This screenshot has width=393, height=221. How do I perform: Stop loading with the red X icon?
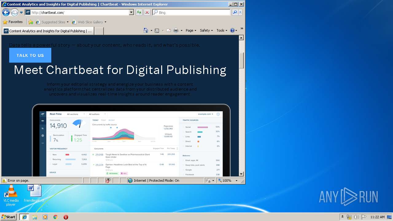coord(147,13)
